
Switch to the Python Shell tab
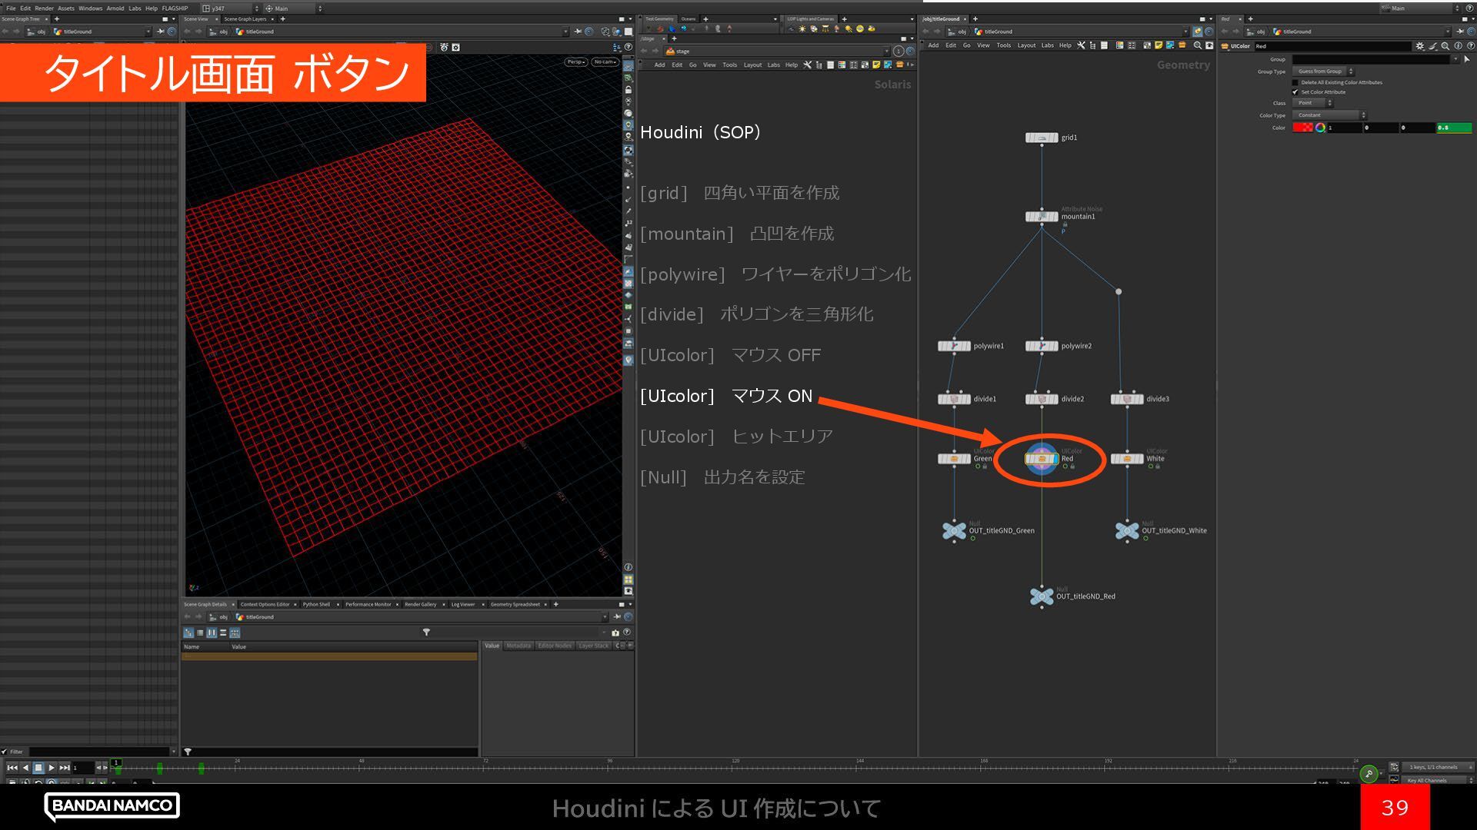point(316,604)
